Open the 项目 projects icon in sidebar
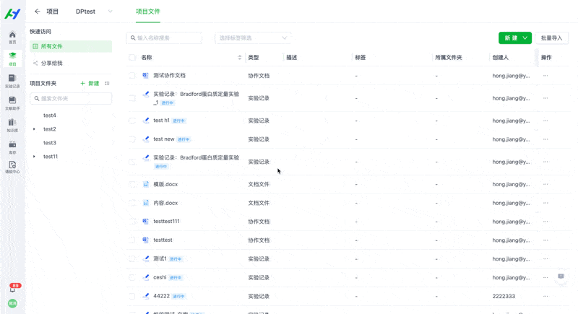 (12, 59)
